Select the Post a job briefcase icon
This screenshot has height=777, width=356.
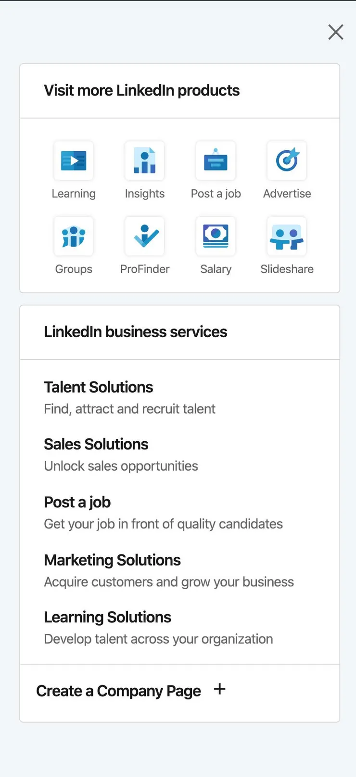coord(216,161)
